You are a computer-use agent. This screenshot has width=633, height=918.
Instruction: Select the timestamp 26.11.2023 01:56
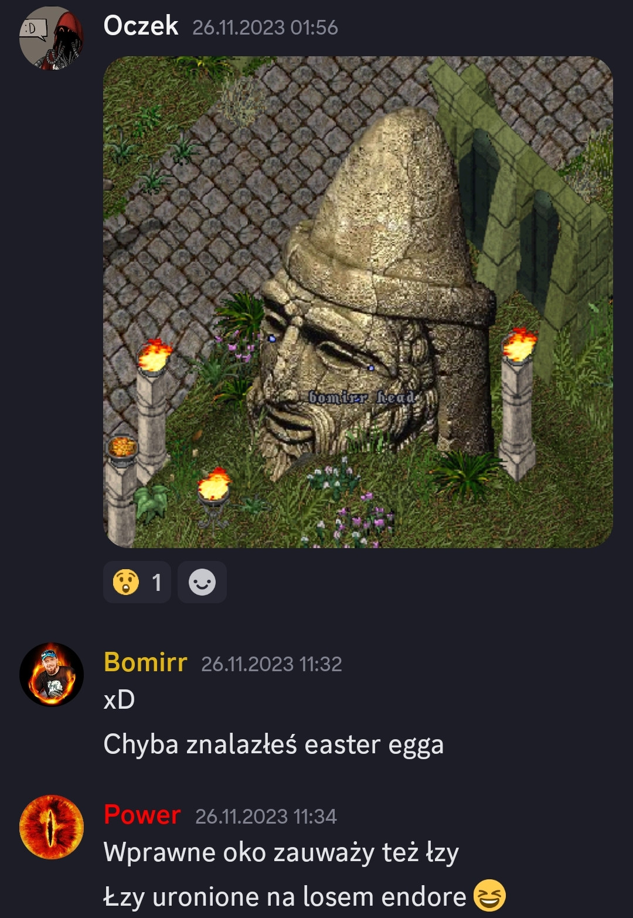coord(265,28)
